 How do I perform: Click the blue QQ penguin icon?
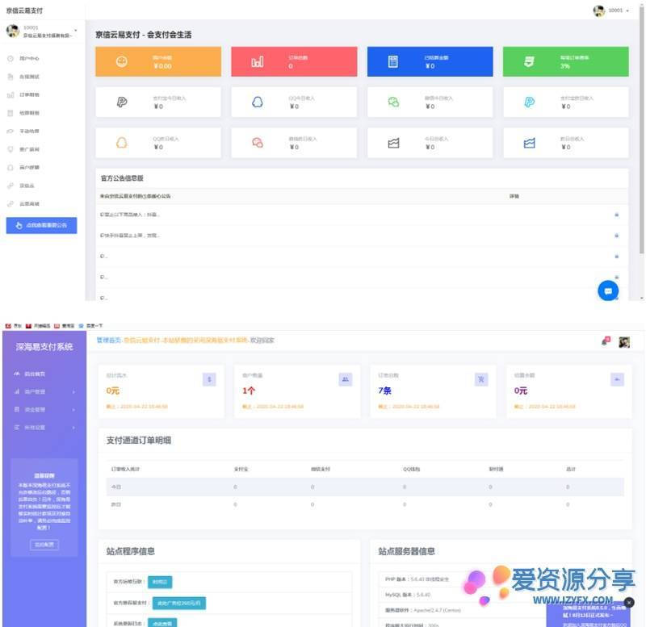point(257,102)
